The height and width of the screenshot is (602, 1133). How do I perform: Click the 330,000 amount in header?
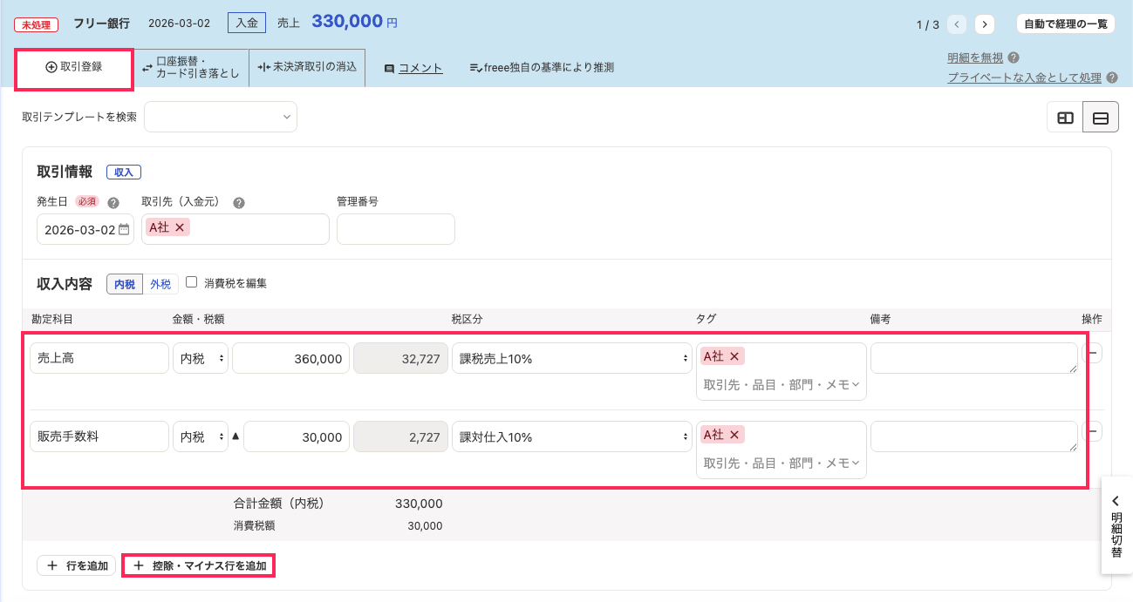coord(347,22)
